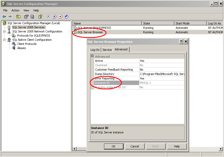Viewport: 224px width, 157px height.
Task: Click the Export List toolbar icon
Action: [x=33, y=17]
